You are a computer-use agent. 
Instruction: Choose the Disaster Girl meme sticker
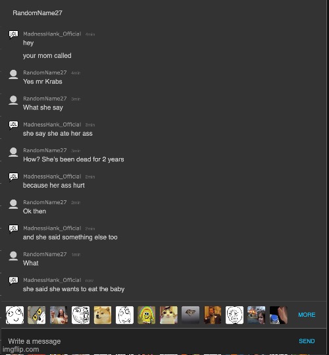pos(256,315)
